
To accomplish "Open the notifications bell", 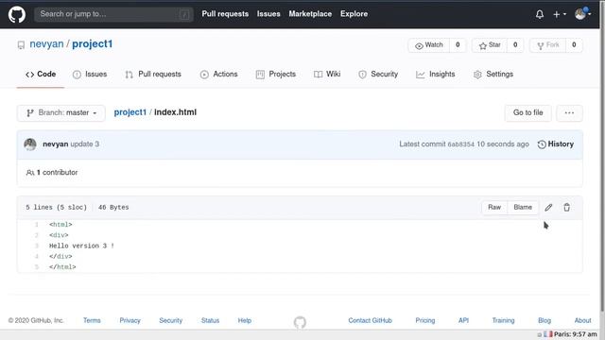I will coord(540,15).
